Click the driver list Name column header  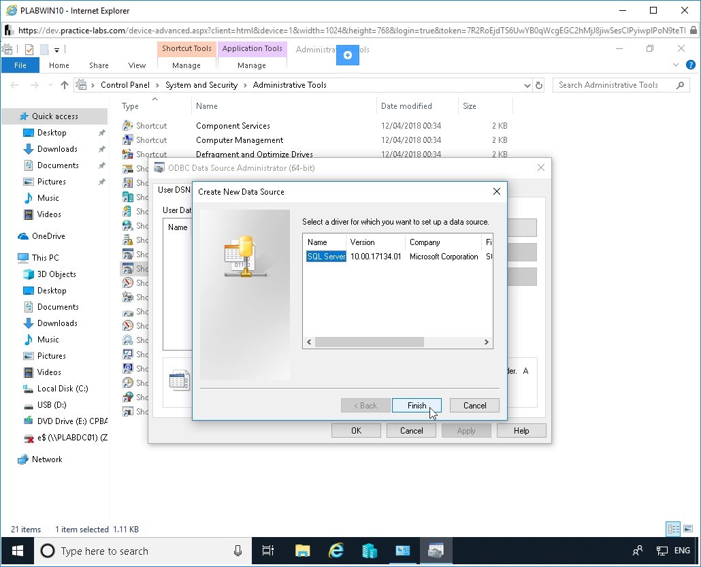pyautogui.click(x=325, y=242)
